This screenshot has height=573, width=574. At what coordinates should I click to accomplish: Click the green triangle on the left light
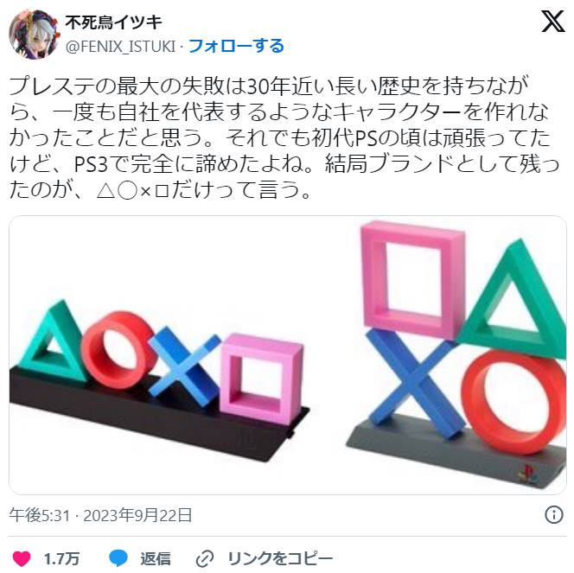tap(53, 342)
